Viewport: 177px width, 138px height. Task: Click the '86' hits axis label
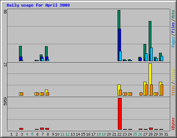[x=5, y=11]
